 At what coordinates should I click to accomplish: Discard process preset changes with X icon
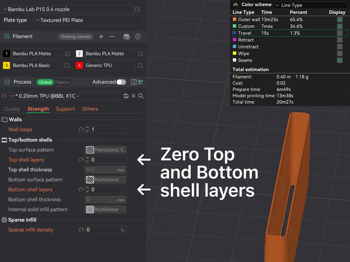134,96
